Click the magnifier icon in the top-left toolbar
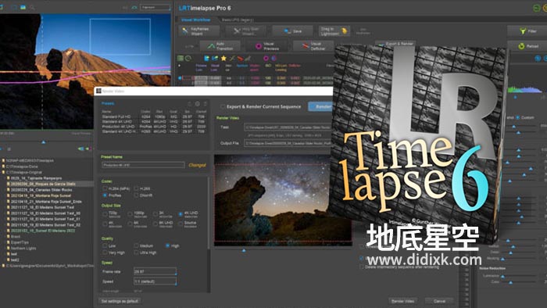 32,7
